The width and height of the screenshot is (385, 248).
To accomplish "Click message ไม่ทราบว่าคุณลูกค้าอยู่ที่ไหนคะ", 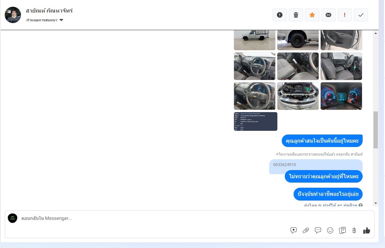I will click(x=324, y=176).
